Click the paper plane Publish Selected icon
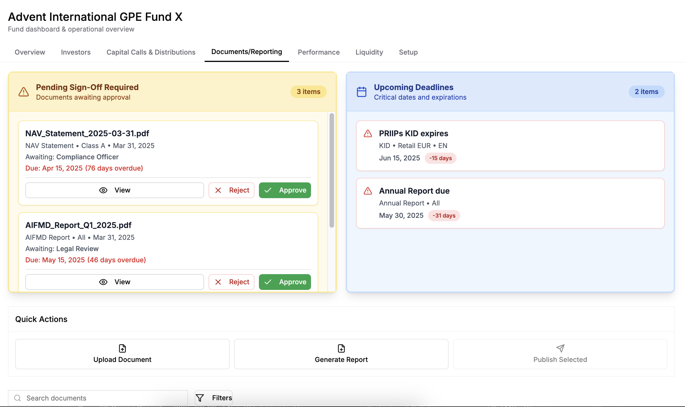This screenshot has width=685, height=407. [x=560, y=348]
